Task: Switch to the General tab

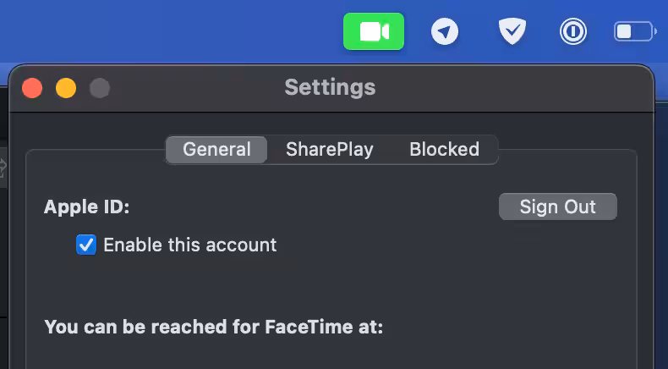Action: point(216,150)
